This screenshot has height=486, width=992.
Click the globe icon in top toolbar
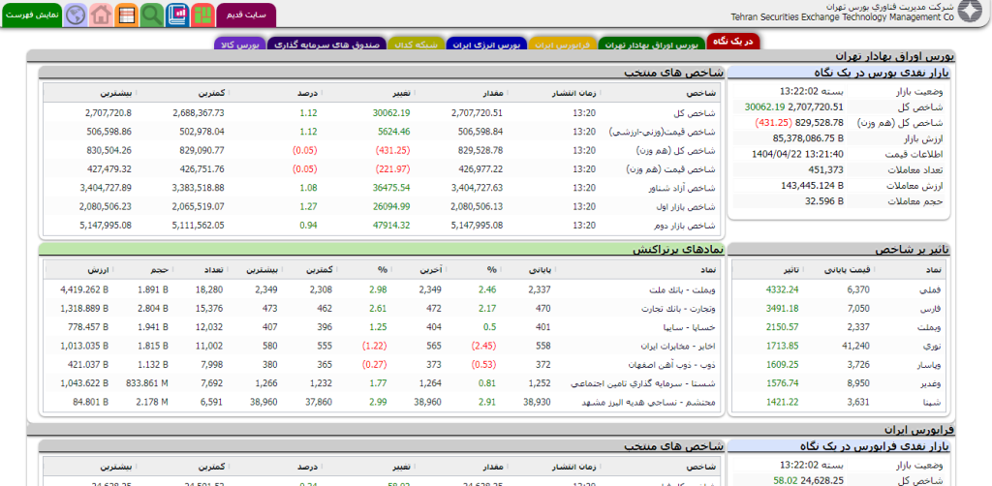[76, 14]
